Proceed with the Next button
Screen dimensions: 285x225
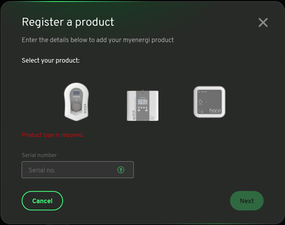247,201
